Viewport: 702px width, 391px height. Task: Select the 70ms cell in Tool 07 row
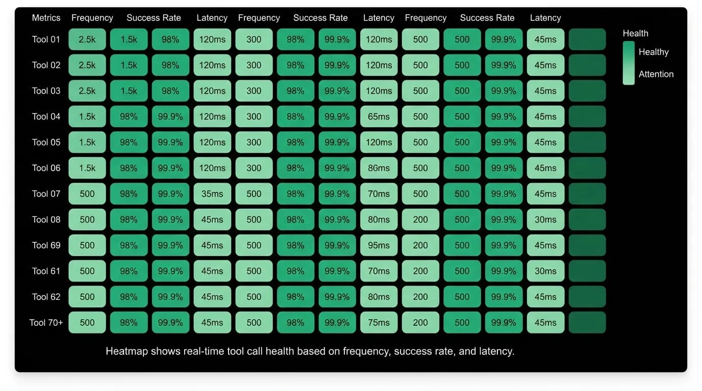click(x=379, y=194)
